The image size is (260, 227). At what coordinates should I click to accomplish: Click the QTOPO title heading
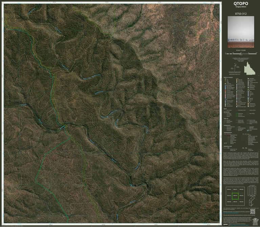point(241,3)
